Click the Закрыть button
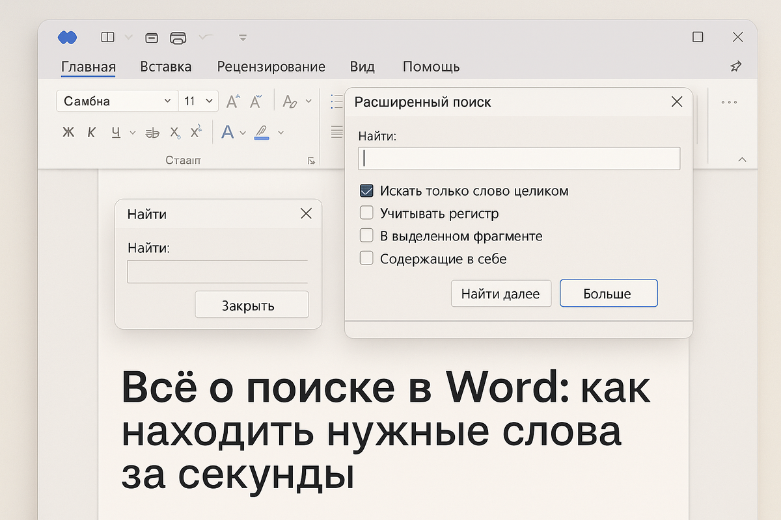 (x=252, y=305)
